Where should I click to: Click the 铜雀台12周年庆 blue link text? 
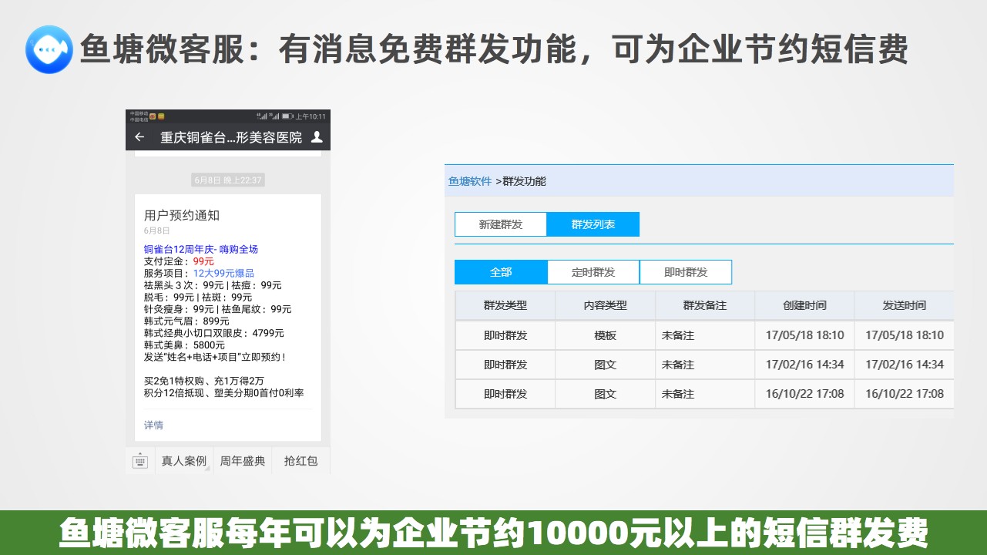(x=201, y=249)
